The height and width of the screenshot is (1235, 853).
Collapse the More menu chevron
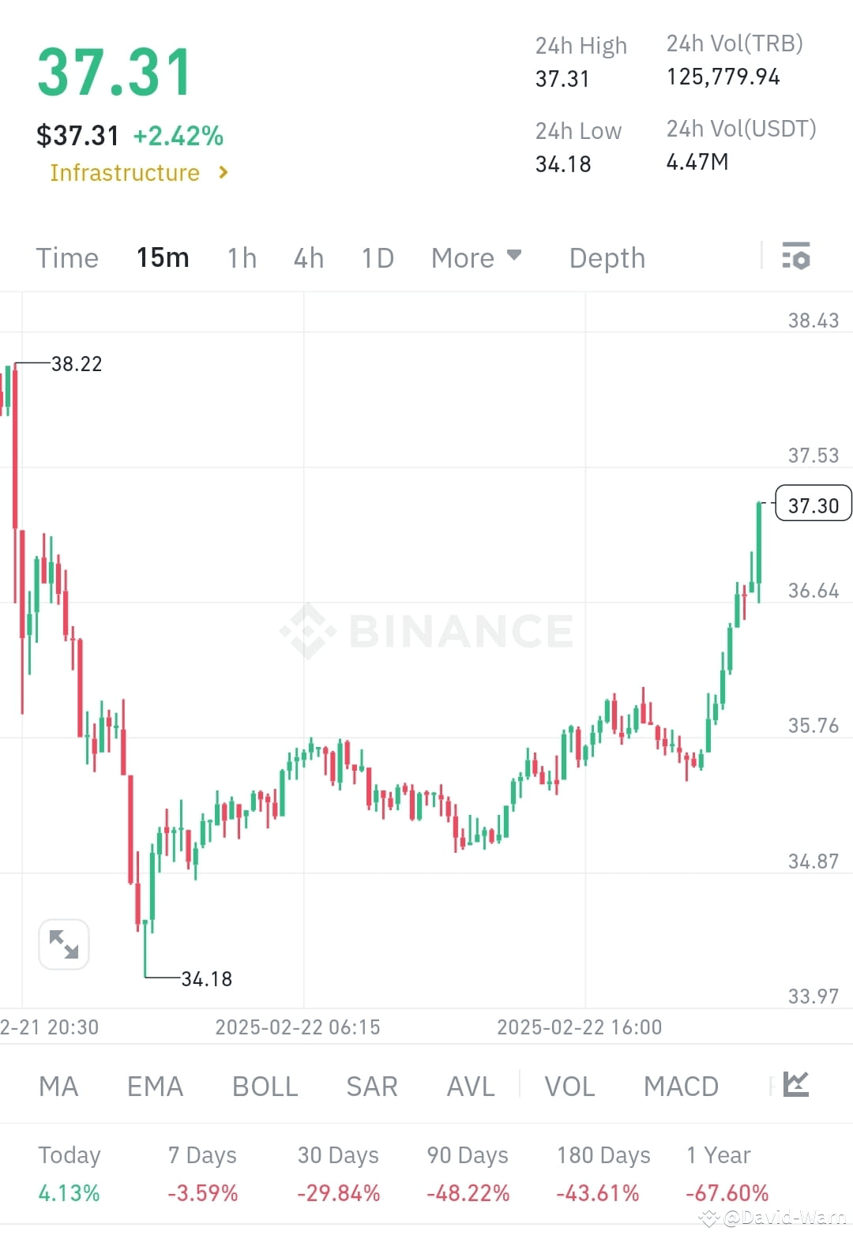513,256
